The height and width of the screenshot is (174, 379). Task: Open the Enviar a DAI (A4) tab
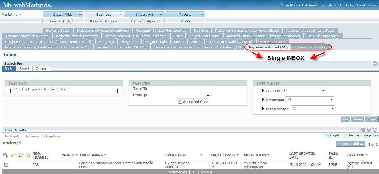272,42
